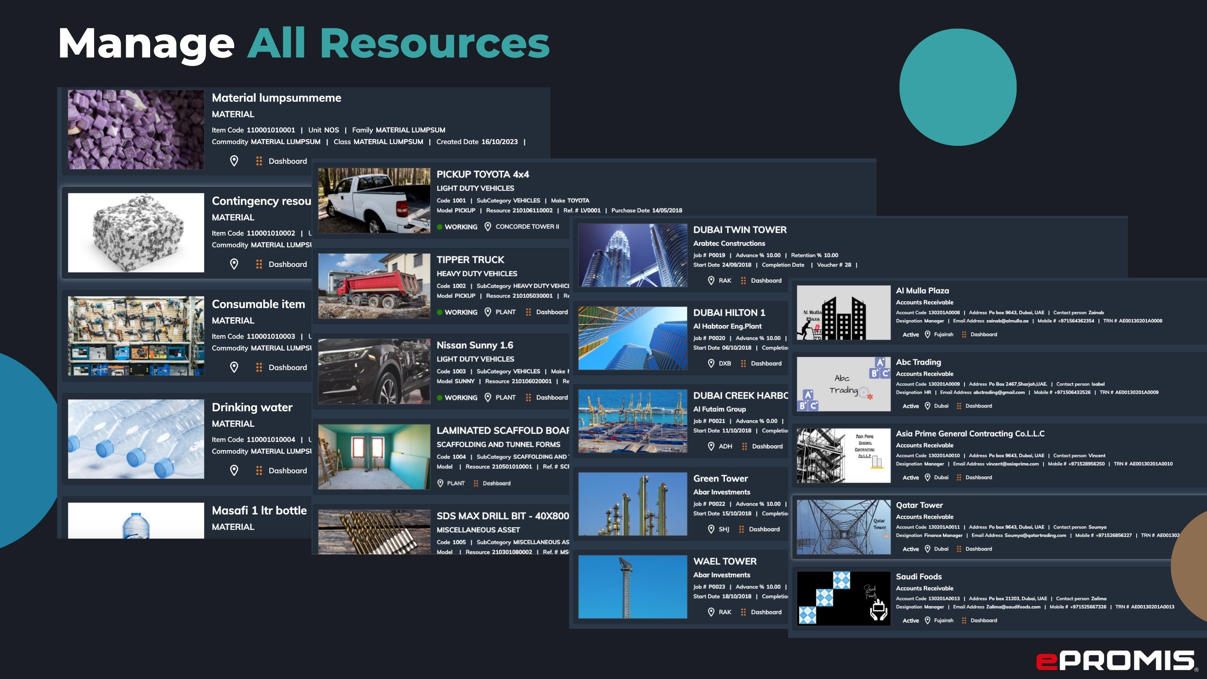This screenshot has width=1207, height=679.
Task: Click location pin beside CONCORDE TOWER II
Action: [x=488, y=227]
